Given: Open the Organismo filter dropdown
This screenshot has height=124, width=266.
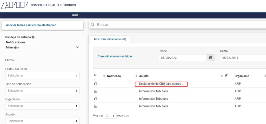Looking at the screenshot, I should [42, 106].
